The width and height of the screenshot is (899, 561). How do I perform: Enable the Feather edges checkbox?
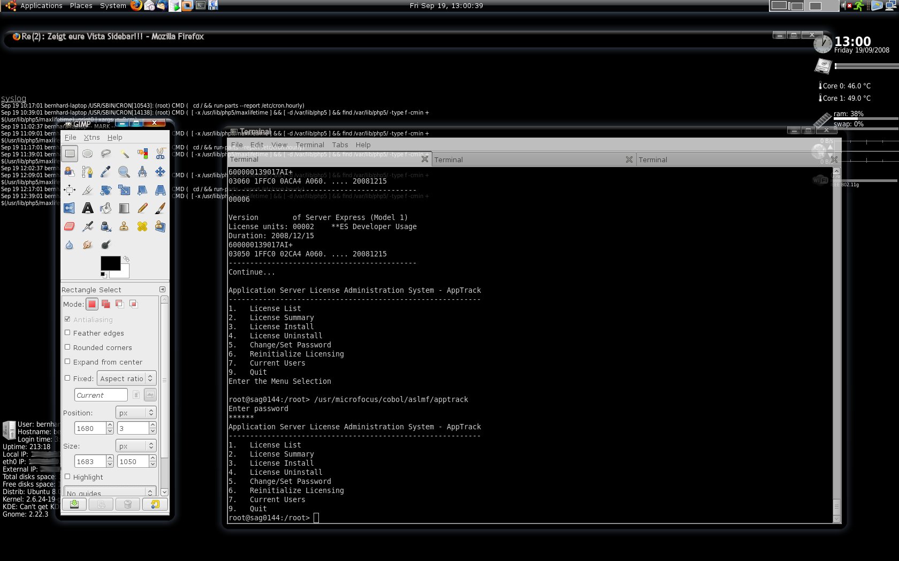click(x=67, y=332)
